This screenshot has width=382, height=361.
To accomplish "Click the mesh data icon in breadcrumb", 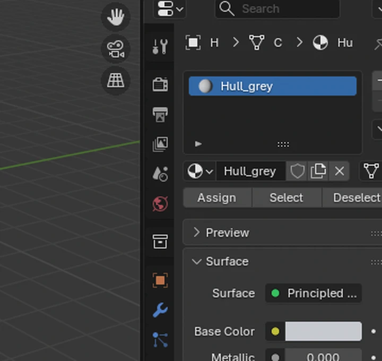I will (x=257, y=42).
